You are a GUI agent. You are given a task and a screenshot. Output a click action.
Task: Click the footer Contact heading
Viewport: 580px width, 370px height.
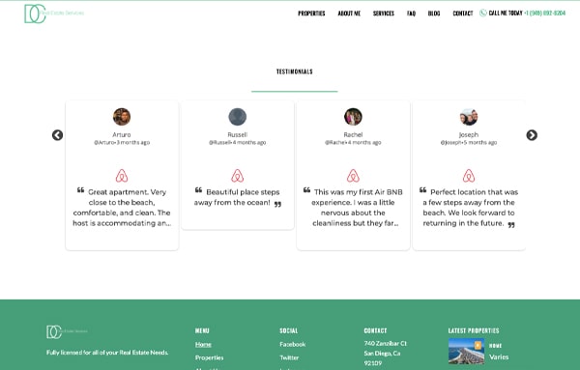coord(375,330)
